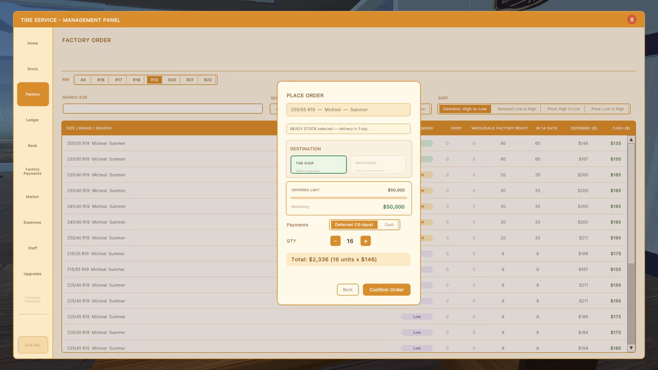Open the Factory section
Screen dimensions: 658x370
tap(33, 94)
